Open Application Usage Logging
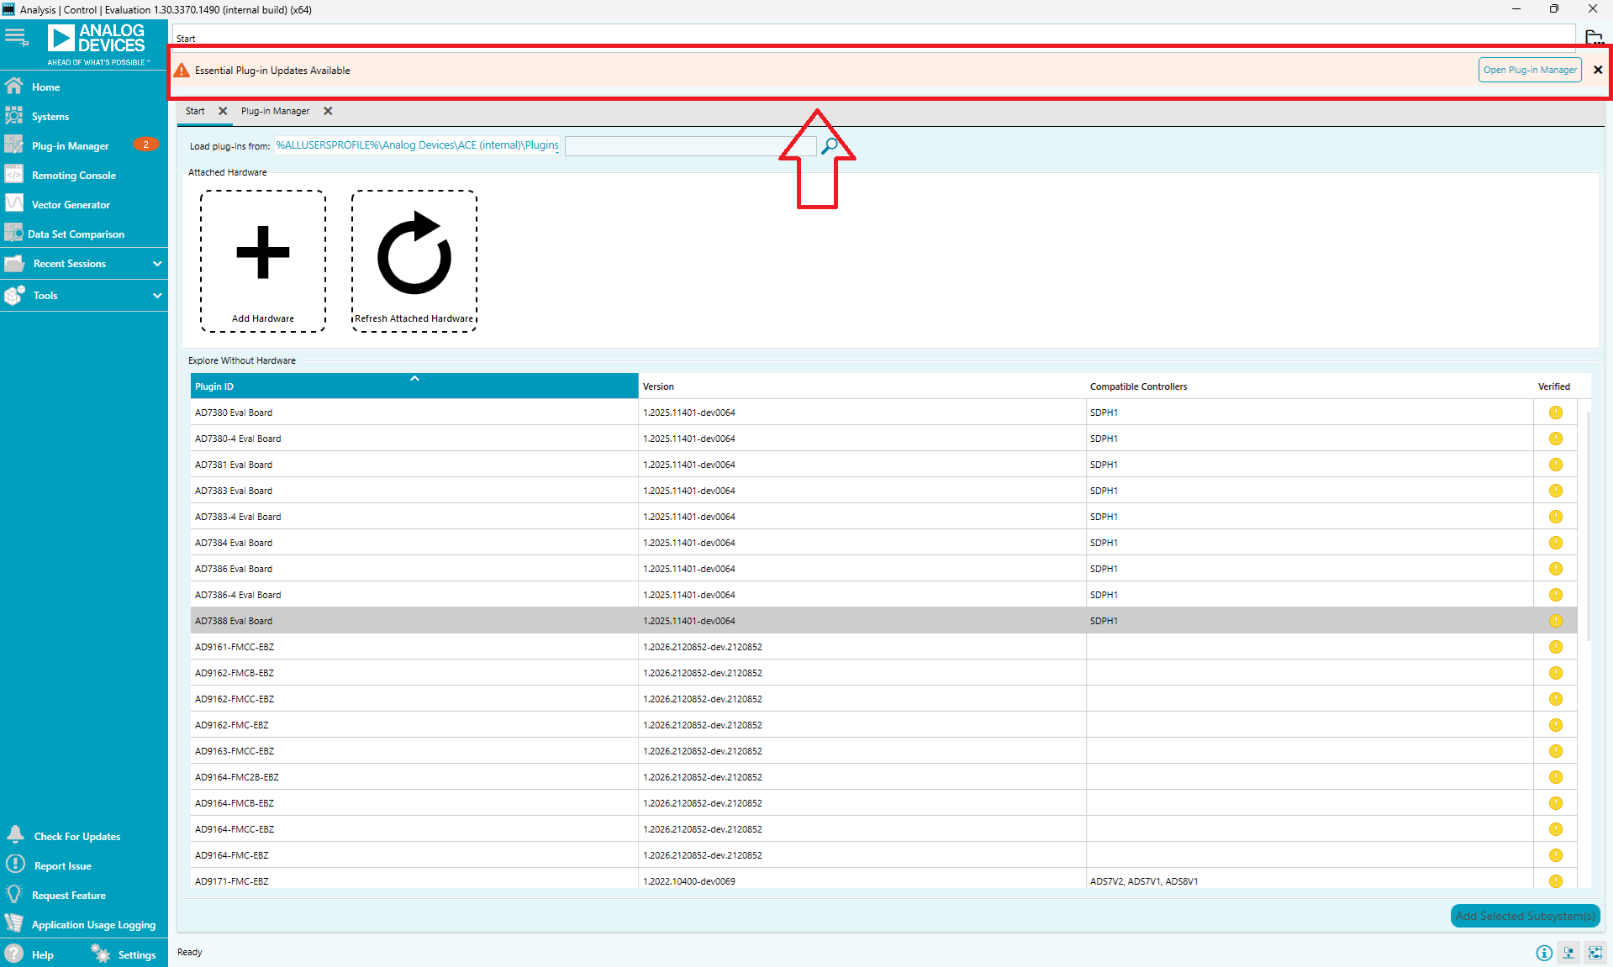The width and height of the screenshot is (1613, 967). (93, 925)
